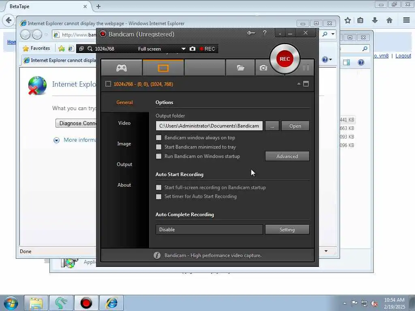Switch to the Output settings tab
Viewport: 415px width, 311px height.
(x=124, y=164)
